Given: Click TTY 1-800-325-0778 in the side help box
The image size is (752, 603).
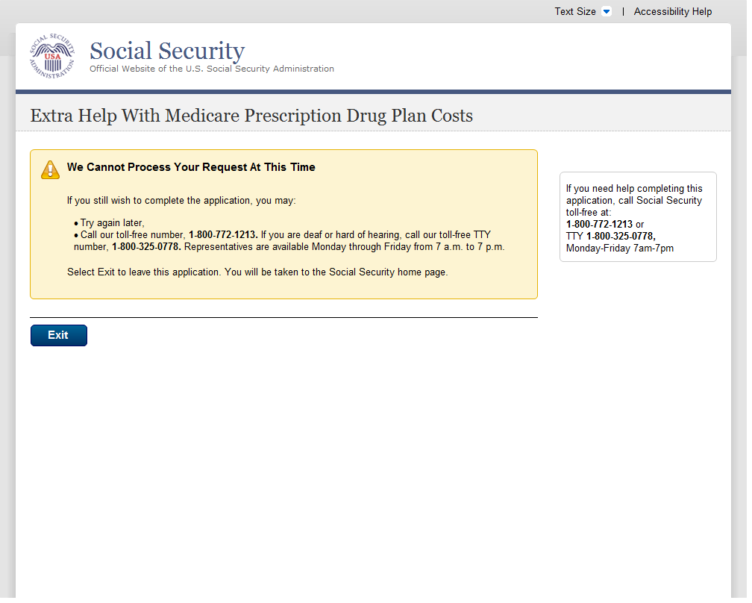Looking at the screenshot, I should click(620, 236).
